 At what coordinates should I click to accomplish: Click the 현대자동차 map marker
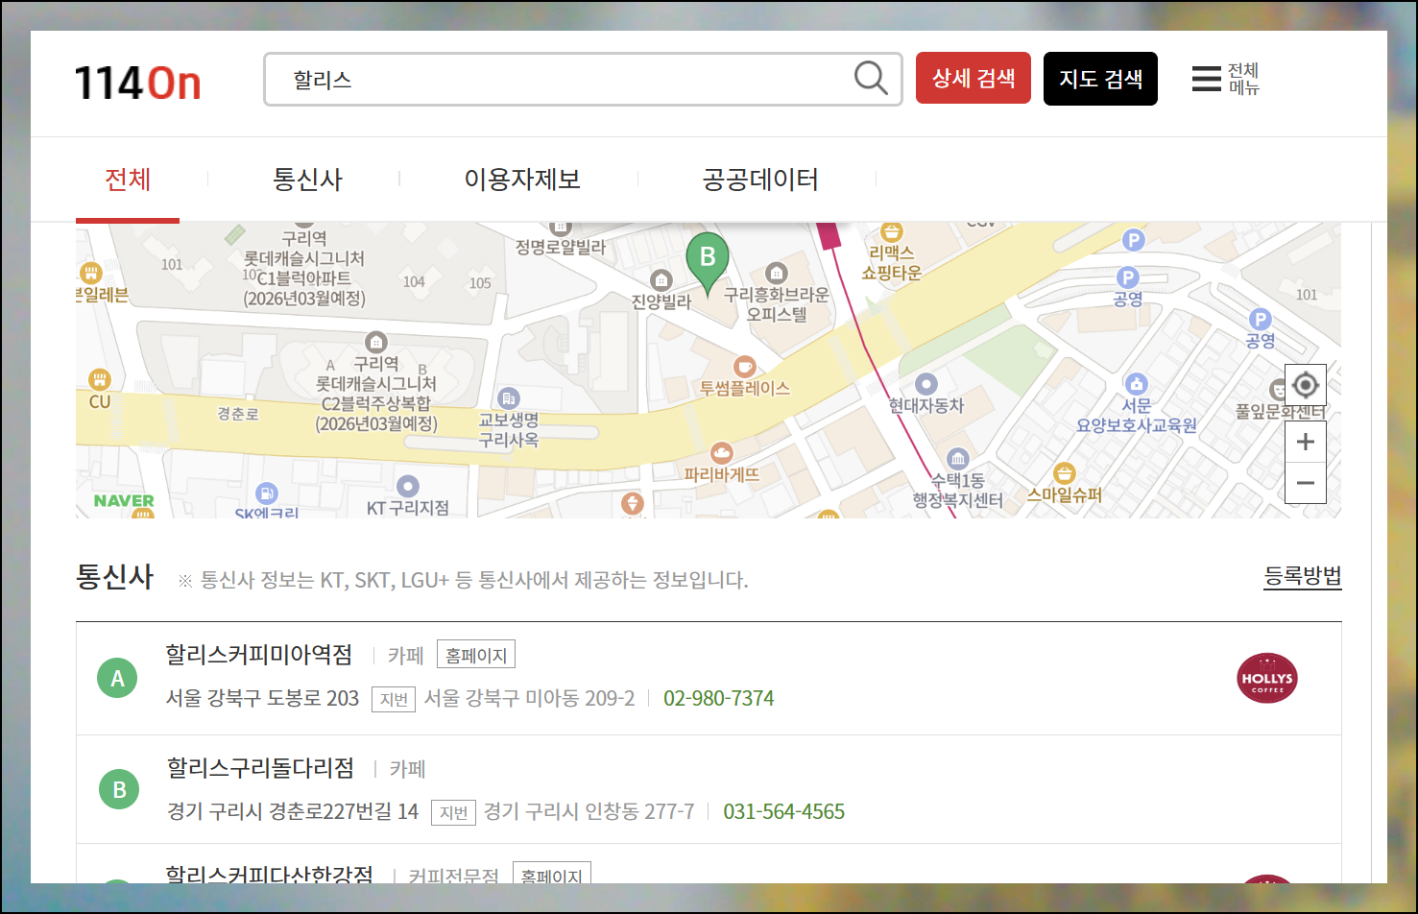click(x=925, y=384)
